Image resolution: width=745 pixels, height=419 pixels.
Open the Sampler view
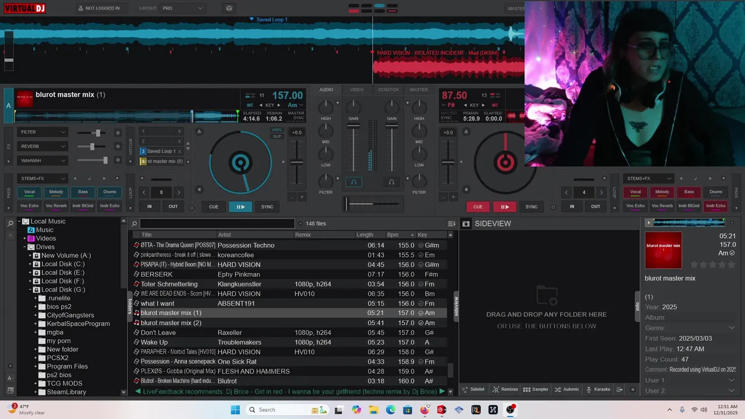(x=535, y=389)
